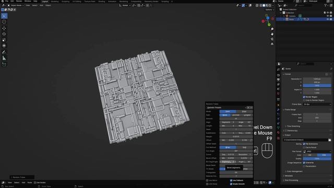334x188 pixels.
Task: Select the Scale tool
Action: point(4,40)
